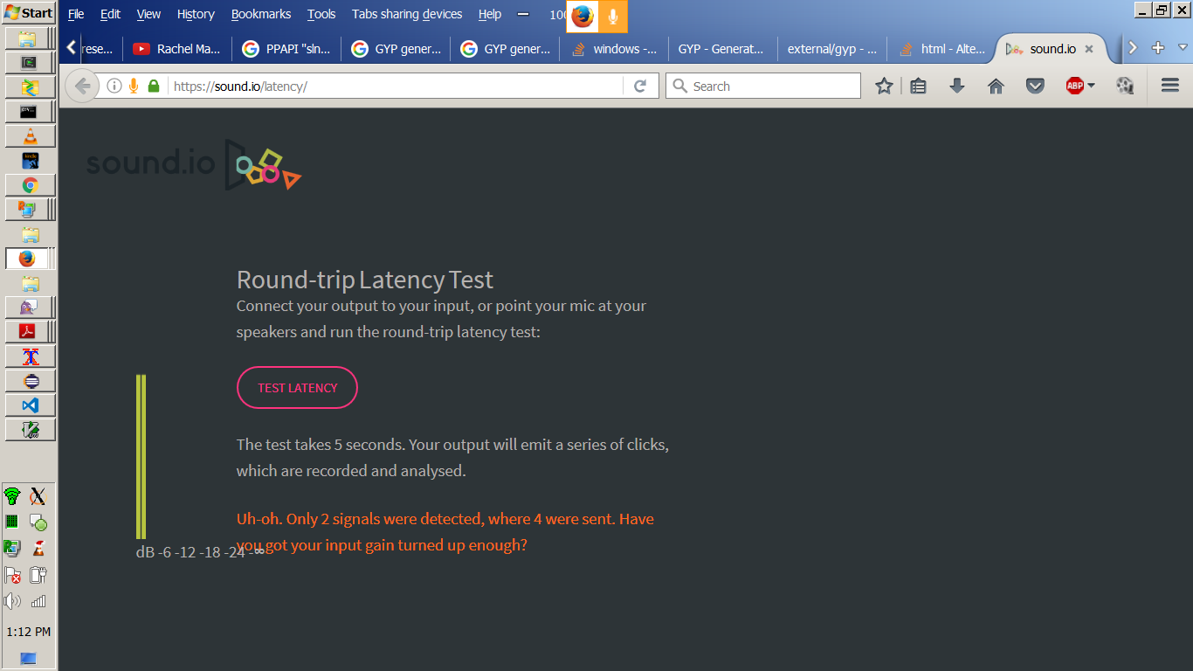
Task: Open the File menu
Action: [76, 14]
